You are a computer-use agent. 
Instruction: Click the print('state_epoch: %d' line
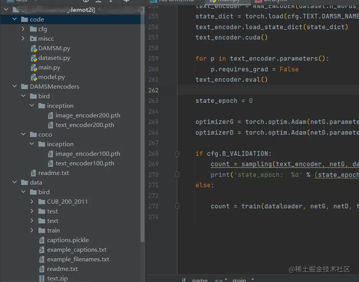click(285, 175)
